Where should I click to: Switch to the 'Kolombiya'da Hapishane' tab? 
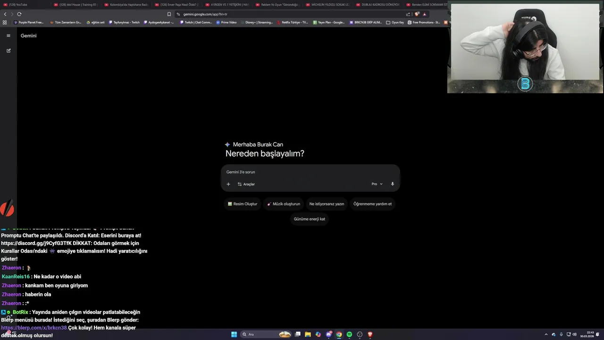(x=126, y=5)
